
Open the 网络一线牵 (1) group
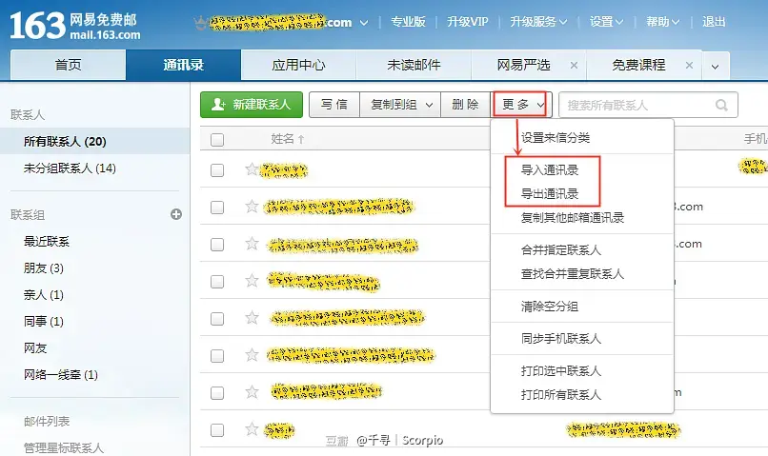[61, 375]
